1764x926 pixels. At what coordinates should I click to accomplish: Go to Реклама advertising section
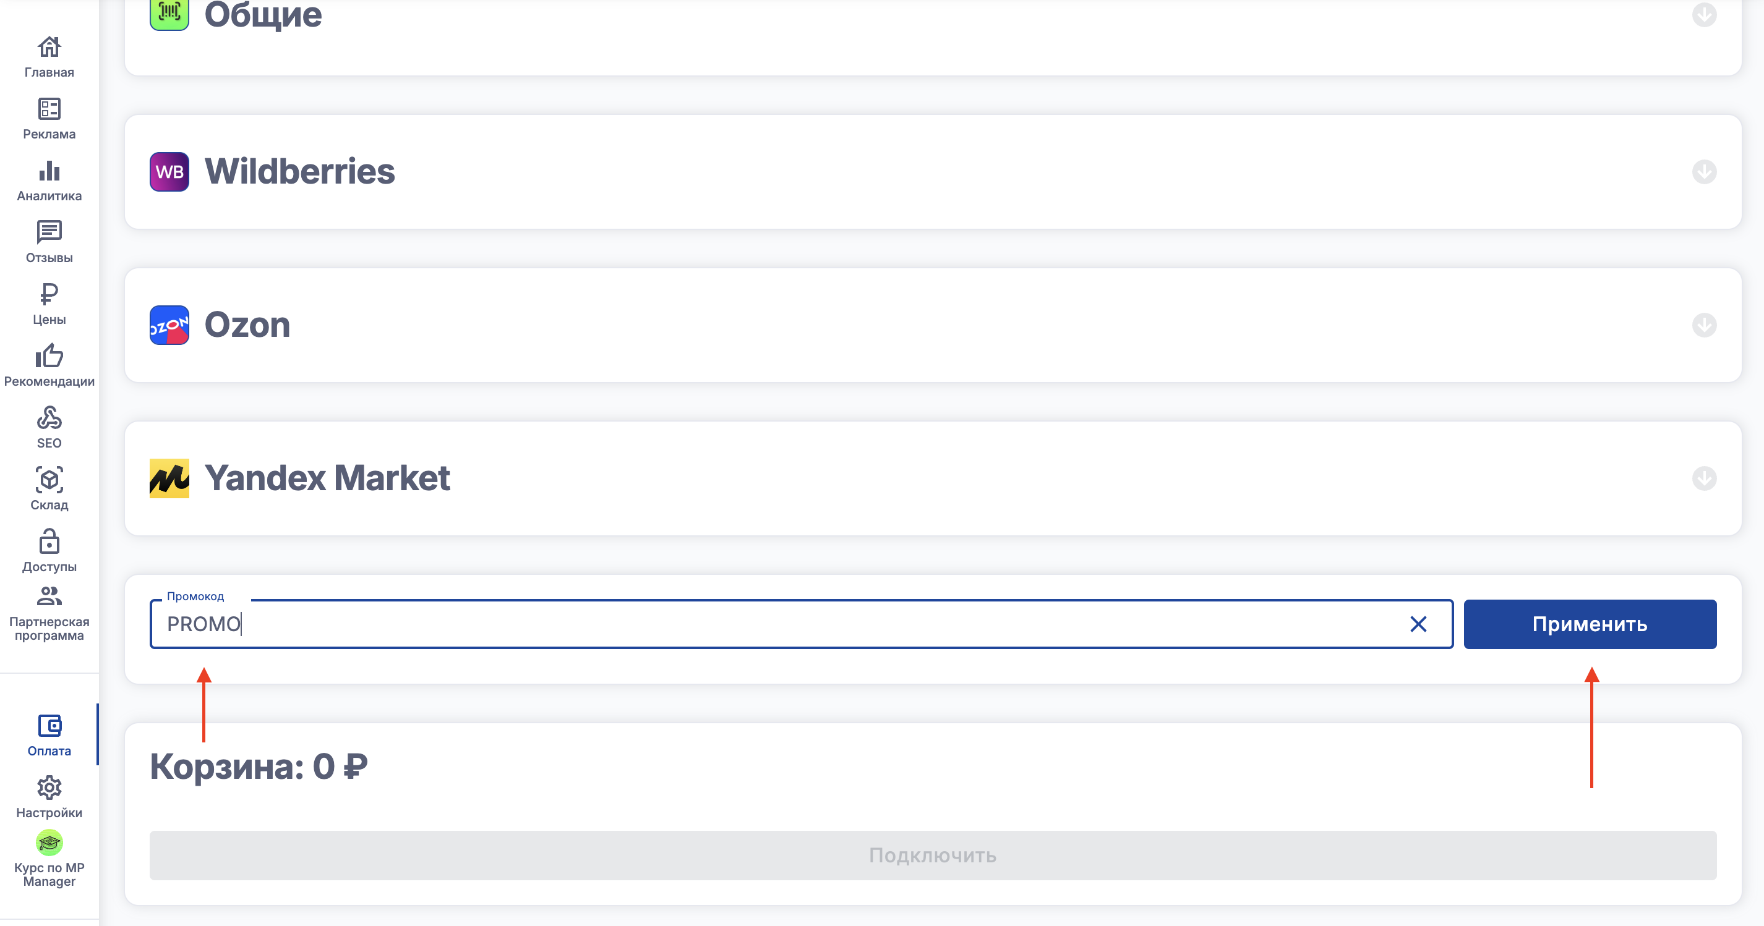49,109
